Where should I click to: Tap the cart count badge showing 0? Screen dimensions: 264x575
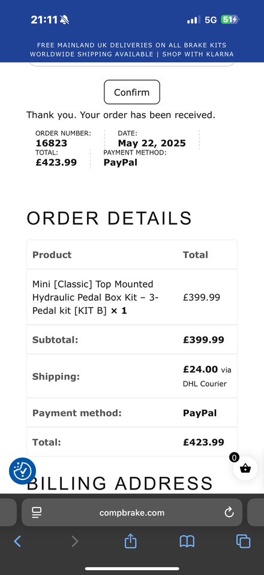pyautogui.click(x=234, y=457)
